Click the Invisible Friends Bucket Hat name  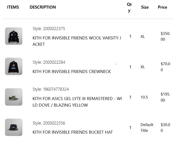point(73,132)
